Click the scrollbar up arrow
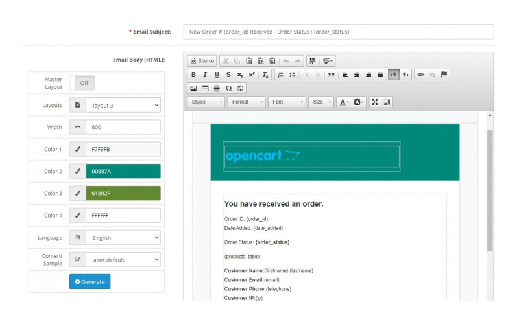Viewport: 519px width, 324px height. click(490, 115)
